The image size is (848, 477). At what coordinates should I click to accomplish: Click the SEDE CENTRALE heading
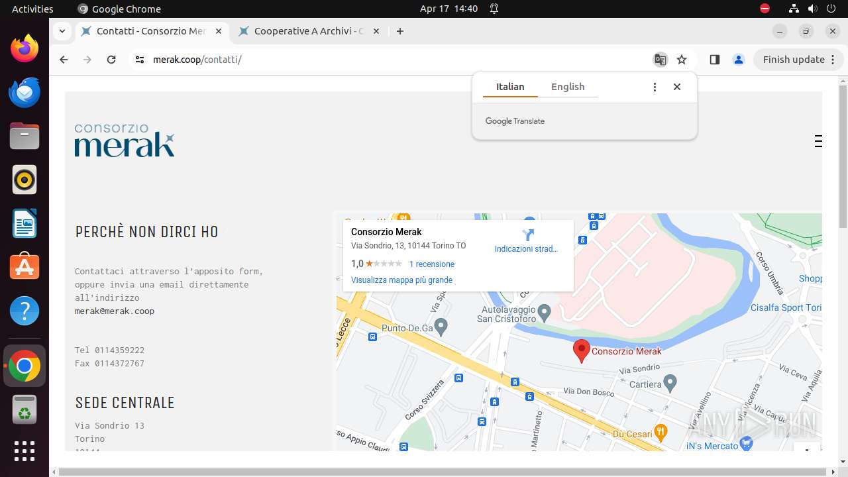click(125, 403)
